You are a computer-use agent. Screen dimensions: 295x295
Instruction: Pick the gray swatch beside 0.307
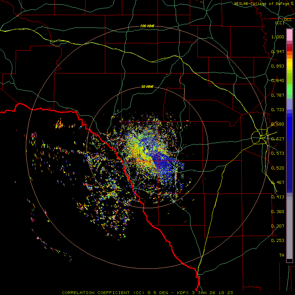(289, 228)
